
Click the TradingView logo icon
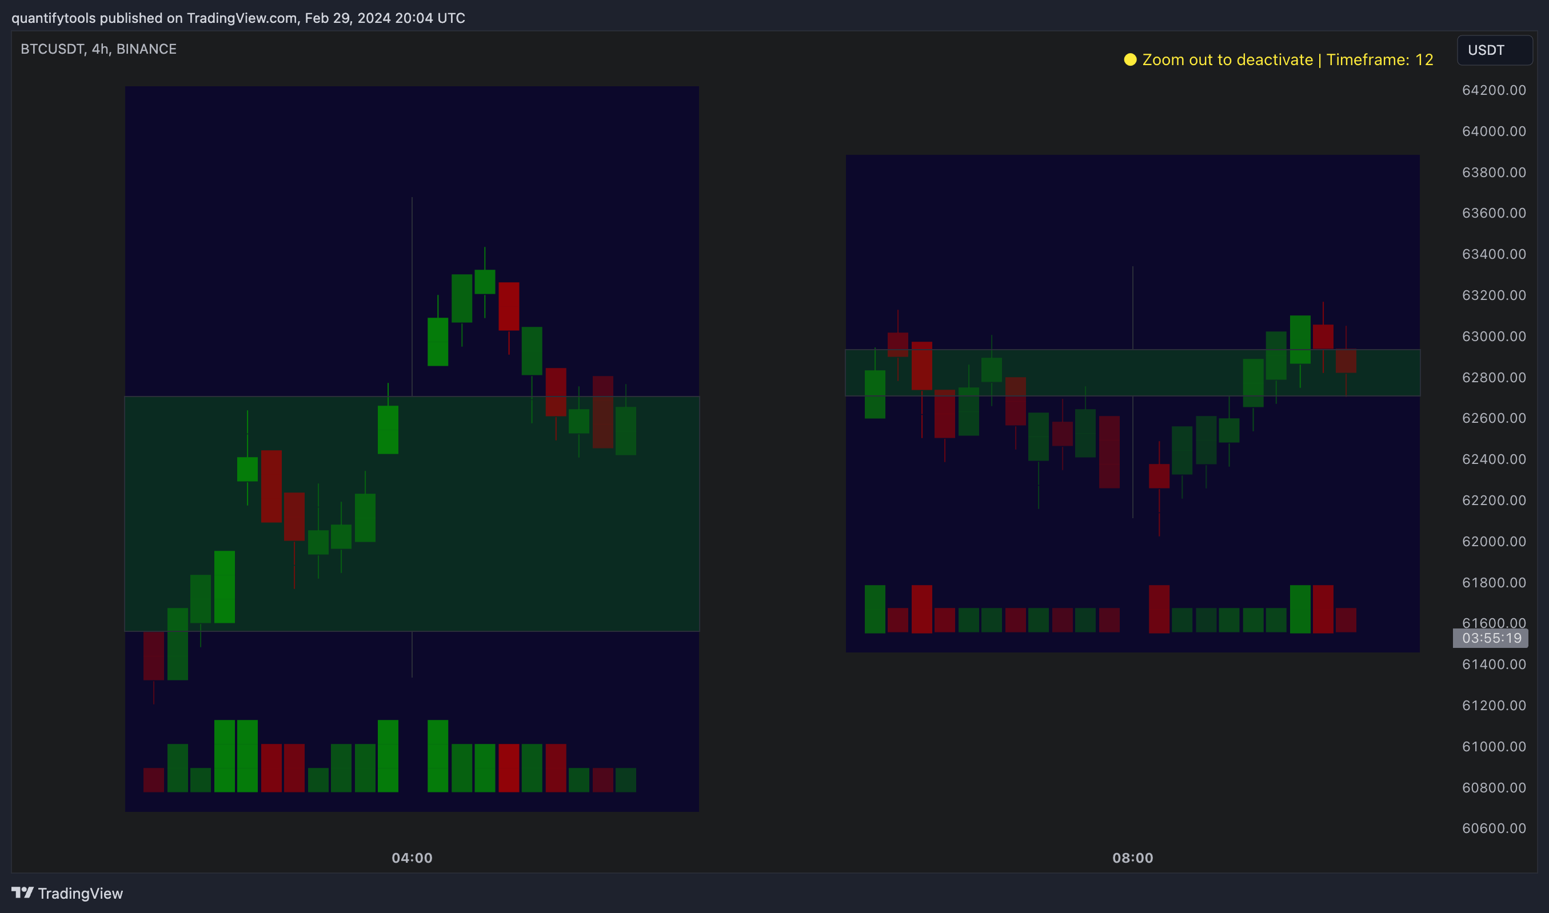point(22,892)
